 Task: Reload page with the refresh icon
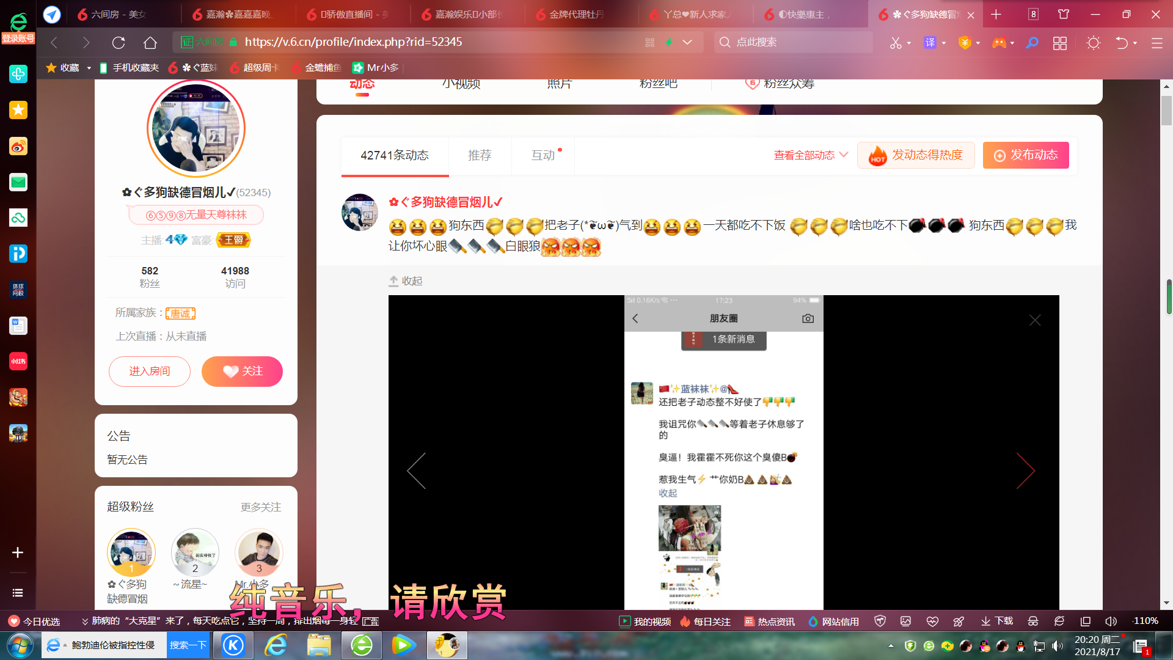119,42
